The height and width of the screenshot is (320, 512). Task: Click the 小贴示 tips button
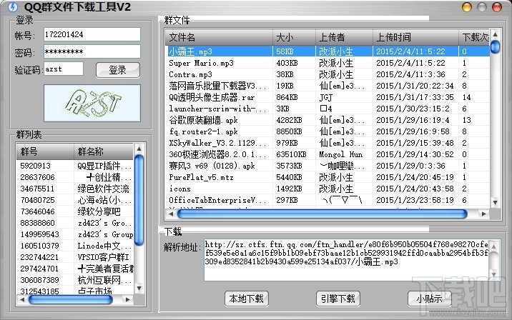pos(429,299)
